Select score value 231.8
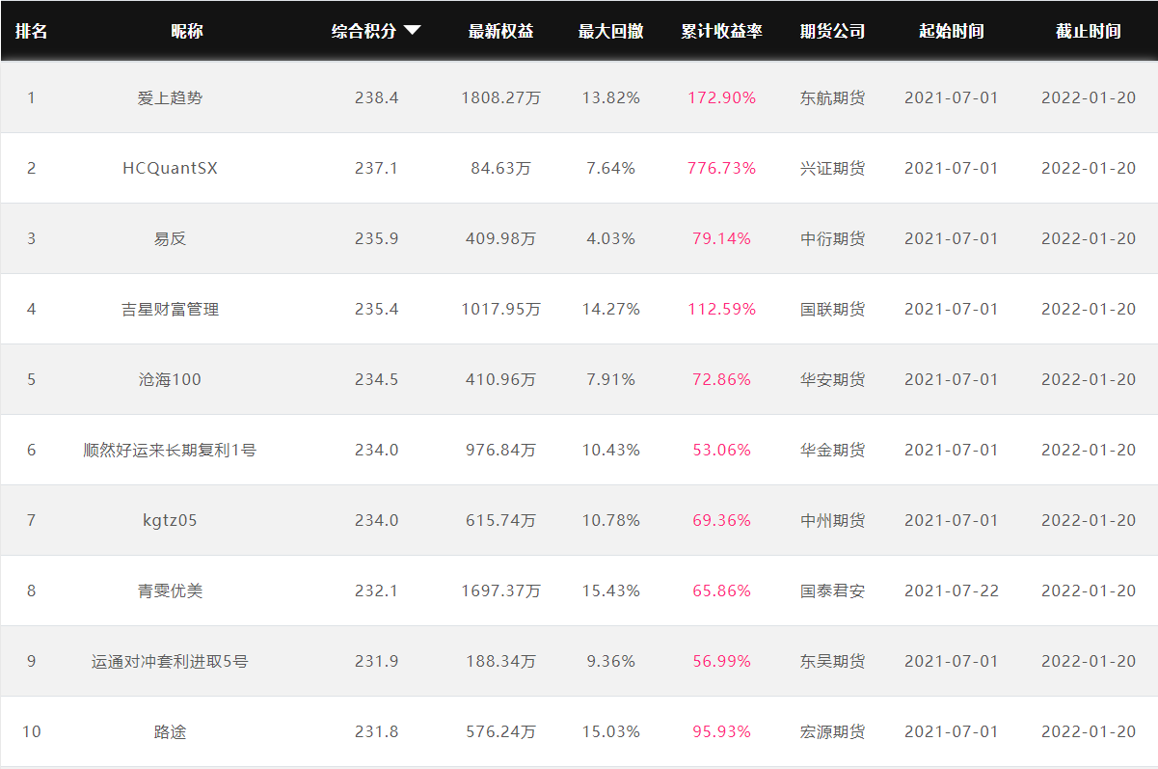This screenshot has height=769, width=1158. point(376,731)
